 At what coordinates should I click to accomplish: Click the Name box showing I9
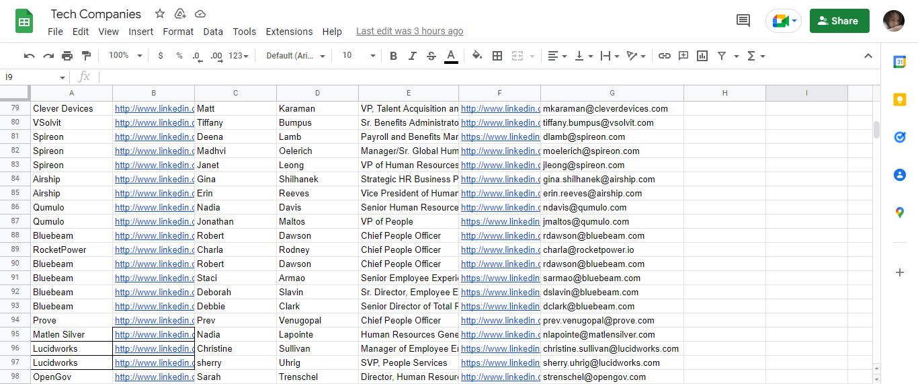(30, 77)
